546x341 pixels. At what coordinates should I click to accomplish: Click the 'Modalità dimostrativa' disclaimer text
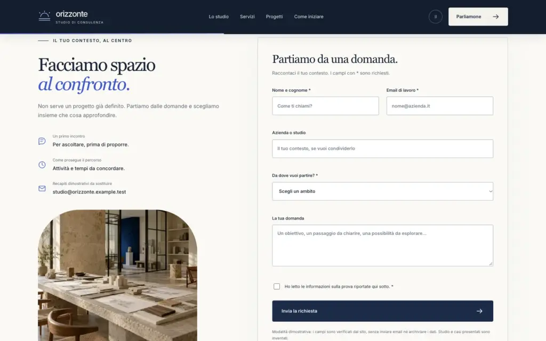[x=381, y=335]
